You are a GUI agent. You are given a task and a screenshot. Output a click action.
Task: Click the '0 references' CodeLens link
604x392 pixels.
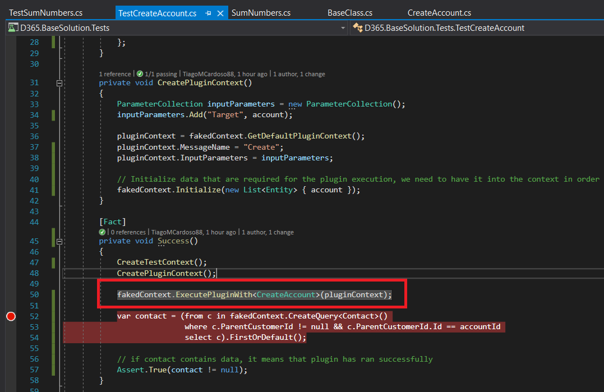pyautogui.click(x=127, y=232)
